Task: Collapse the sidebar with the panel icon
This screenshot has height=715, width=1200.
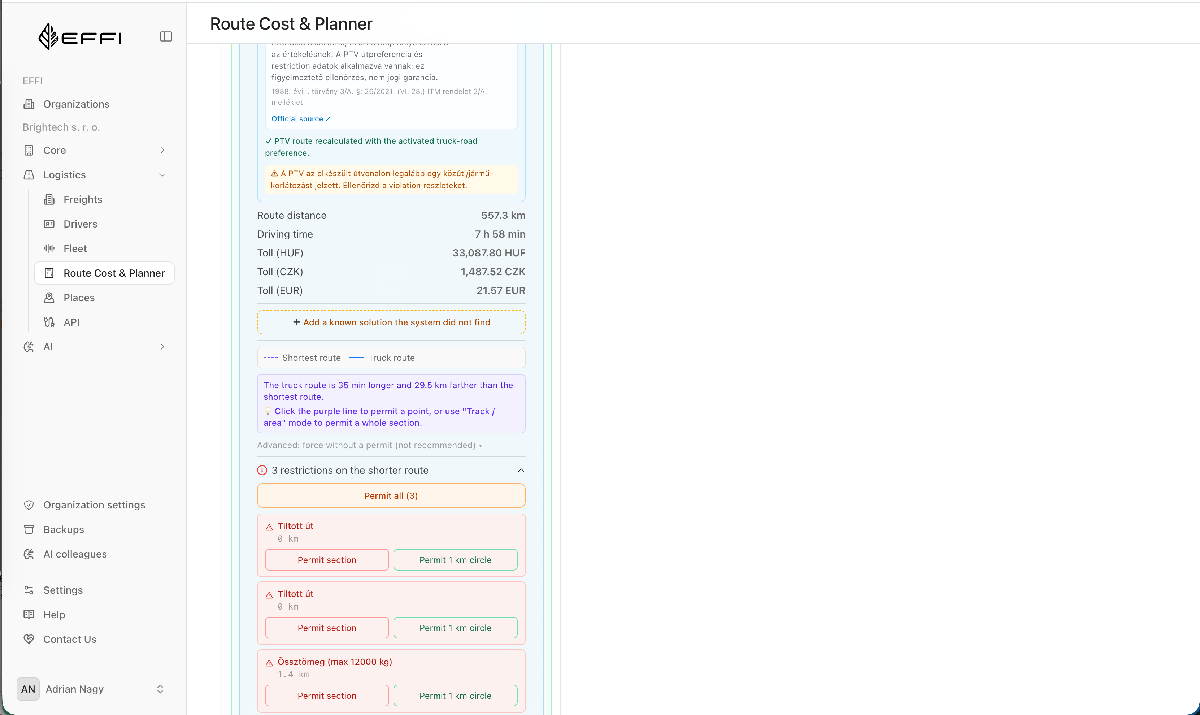Action: coord(166,36)
